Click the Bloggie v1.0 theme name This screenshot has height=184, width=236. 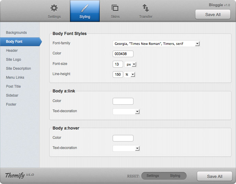click(x=219, y=5)
